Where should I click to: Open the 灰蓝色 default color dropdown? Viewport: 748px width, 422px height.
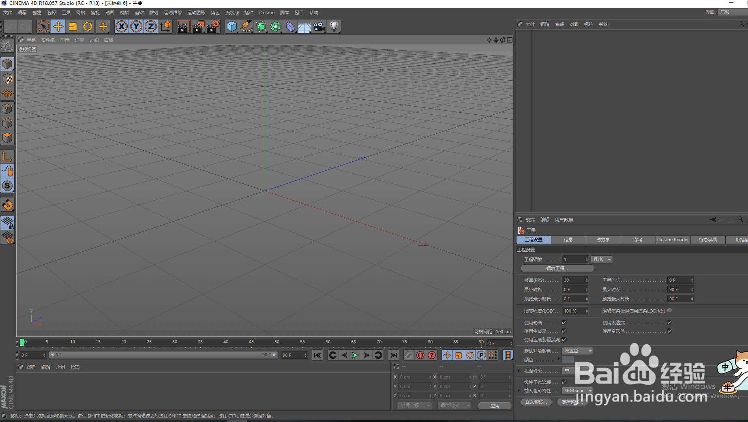coord(578,351)
